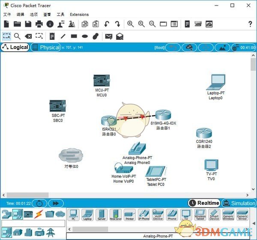257x240 pixels.
Task: Open the Extensions menu
Action: [79, 15]
